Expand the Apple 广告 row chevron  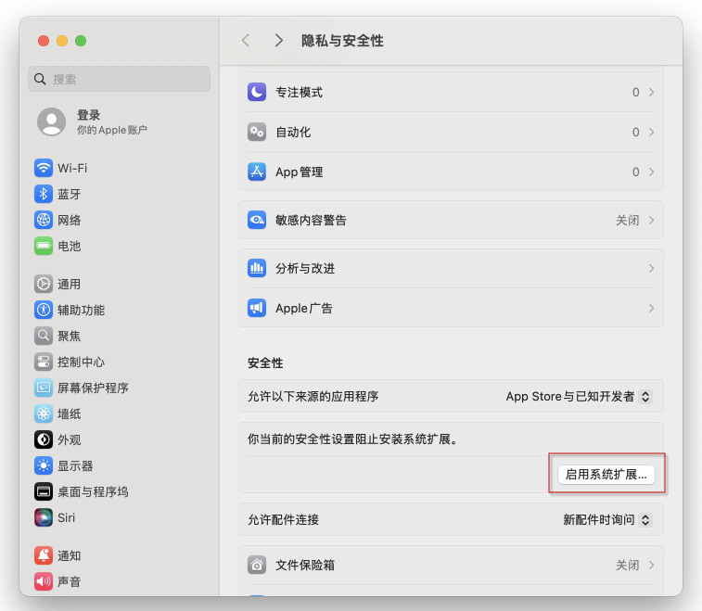(x=651, y=309)
